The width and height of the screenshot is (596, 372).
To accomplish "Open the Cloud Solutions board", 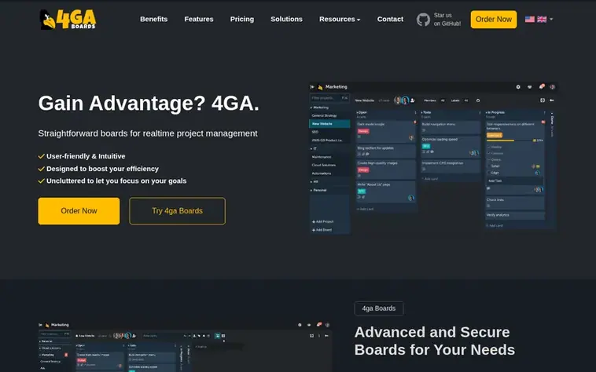I will point(323,165).
